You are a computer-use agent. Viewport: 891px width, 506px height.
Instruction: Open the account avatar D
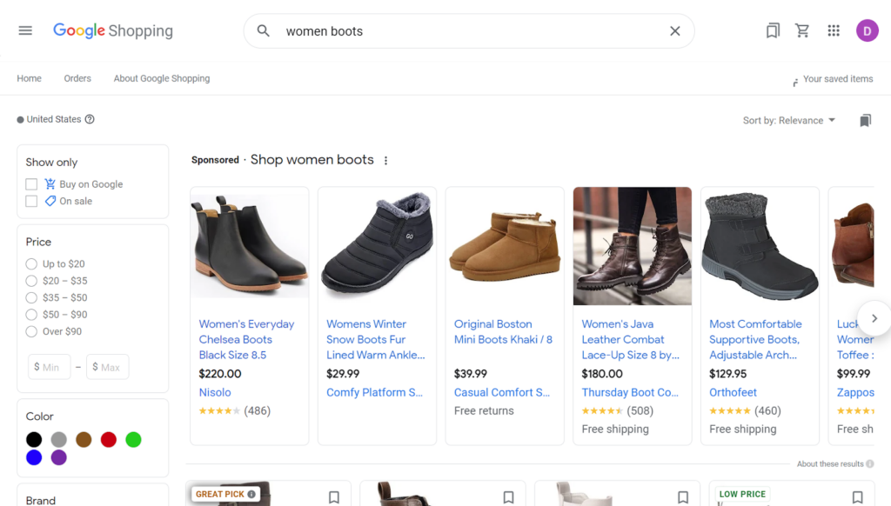(868, 30)
